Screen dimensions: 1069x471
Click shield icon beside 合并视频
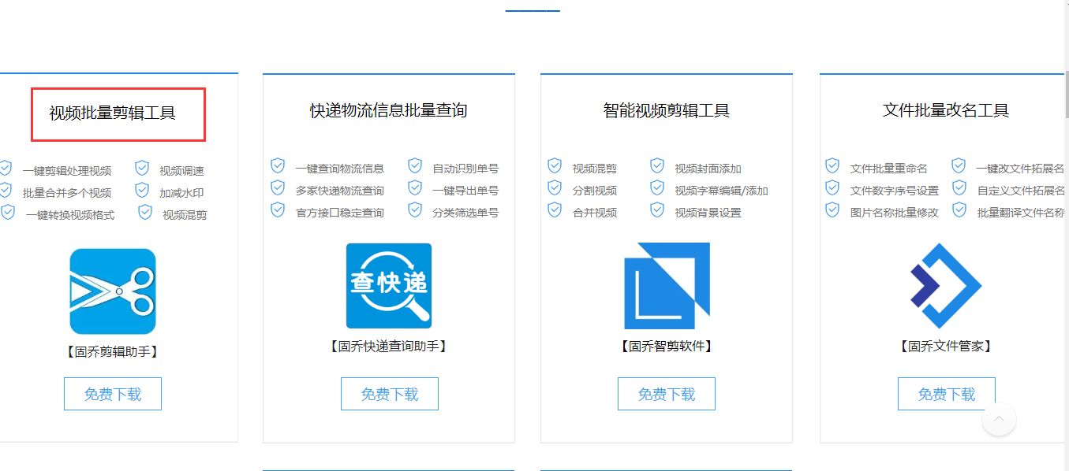(555, 210)
